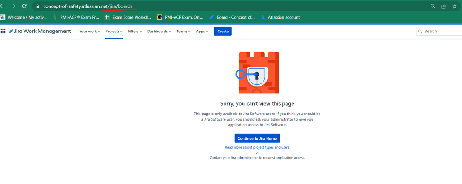Screen dimensions: 462x184
Task: Click the Continue to Jira Home button
Action: (x=257, y=138)
